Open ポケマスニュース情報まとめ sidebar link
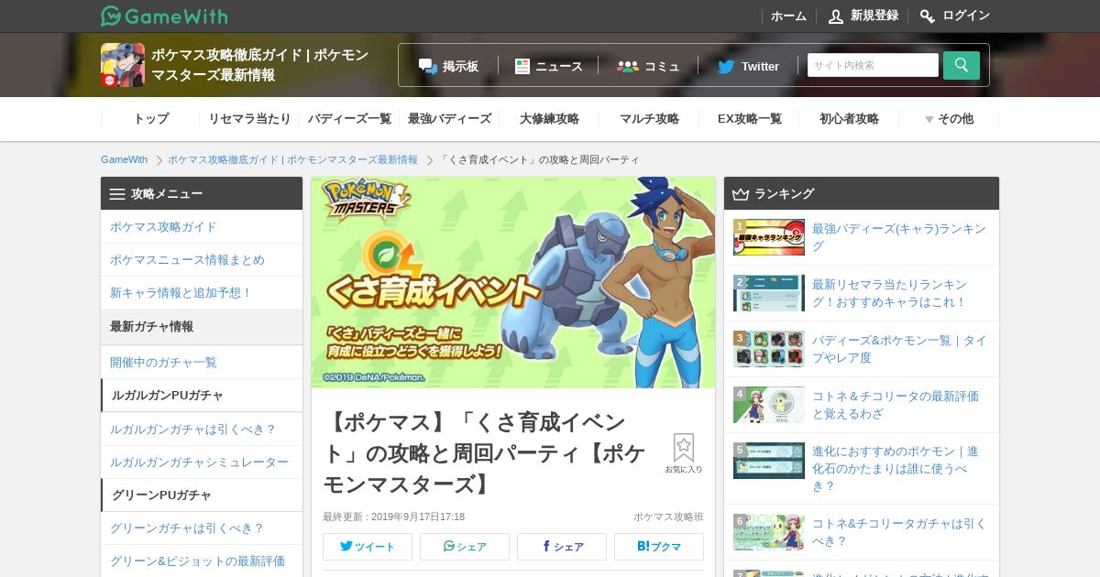1100x577 pixels. point(202,260)
